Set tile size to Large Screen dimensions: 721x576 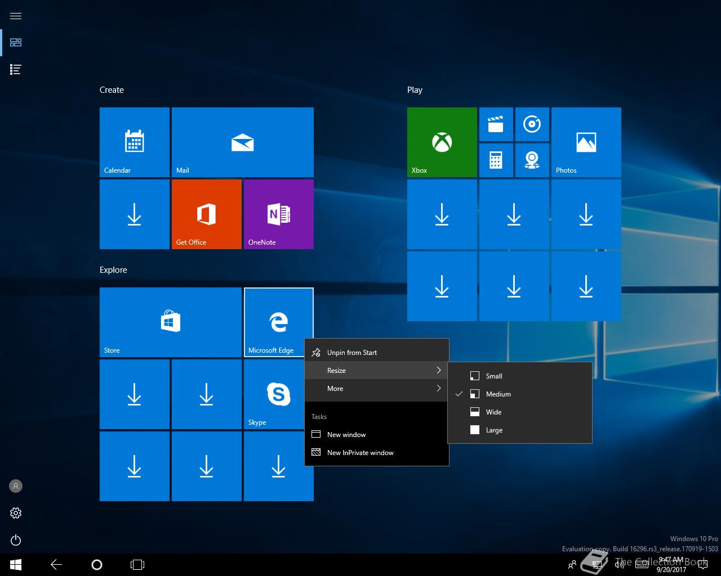point(520,430)
